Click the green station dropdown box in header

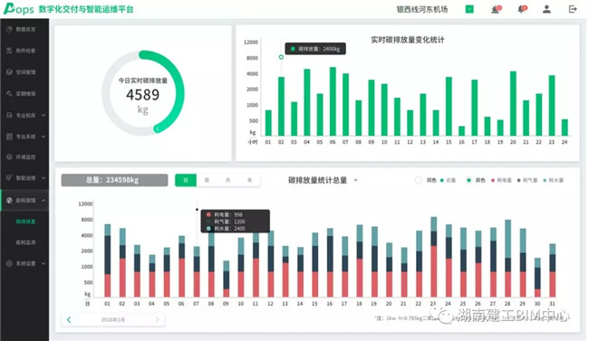point(469,9)
